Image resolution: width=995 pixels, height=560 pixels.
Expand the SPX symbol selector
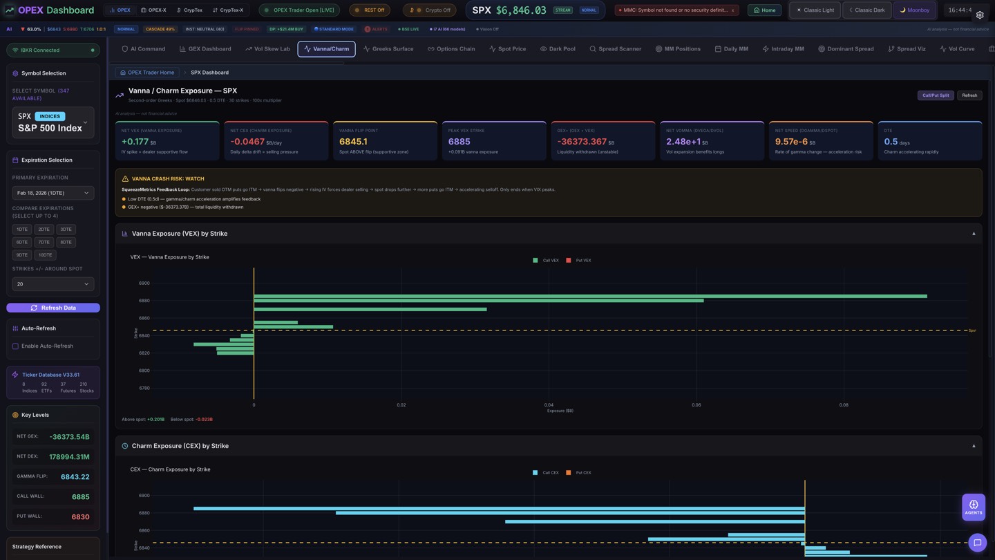point(85,122)
